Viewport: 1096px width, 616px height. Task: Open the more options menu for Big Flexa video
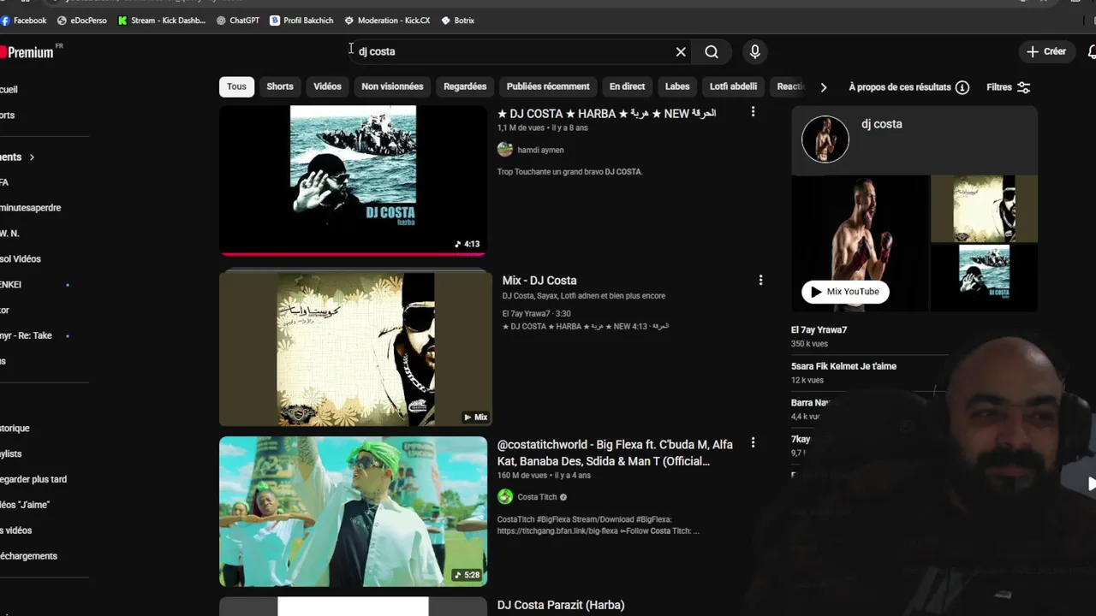click(753, 443)
